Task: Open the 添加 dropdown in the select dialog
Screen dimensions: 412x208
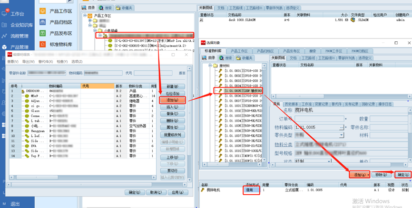Action: (370, 175)
